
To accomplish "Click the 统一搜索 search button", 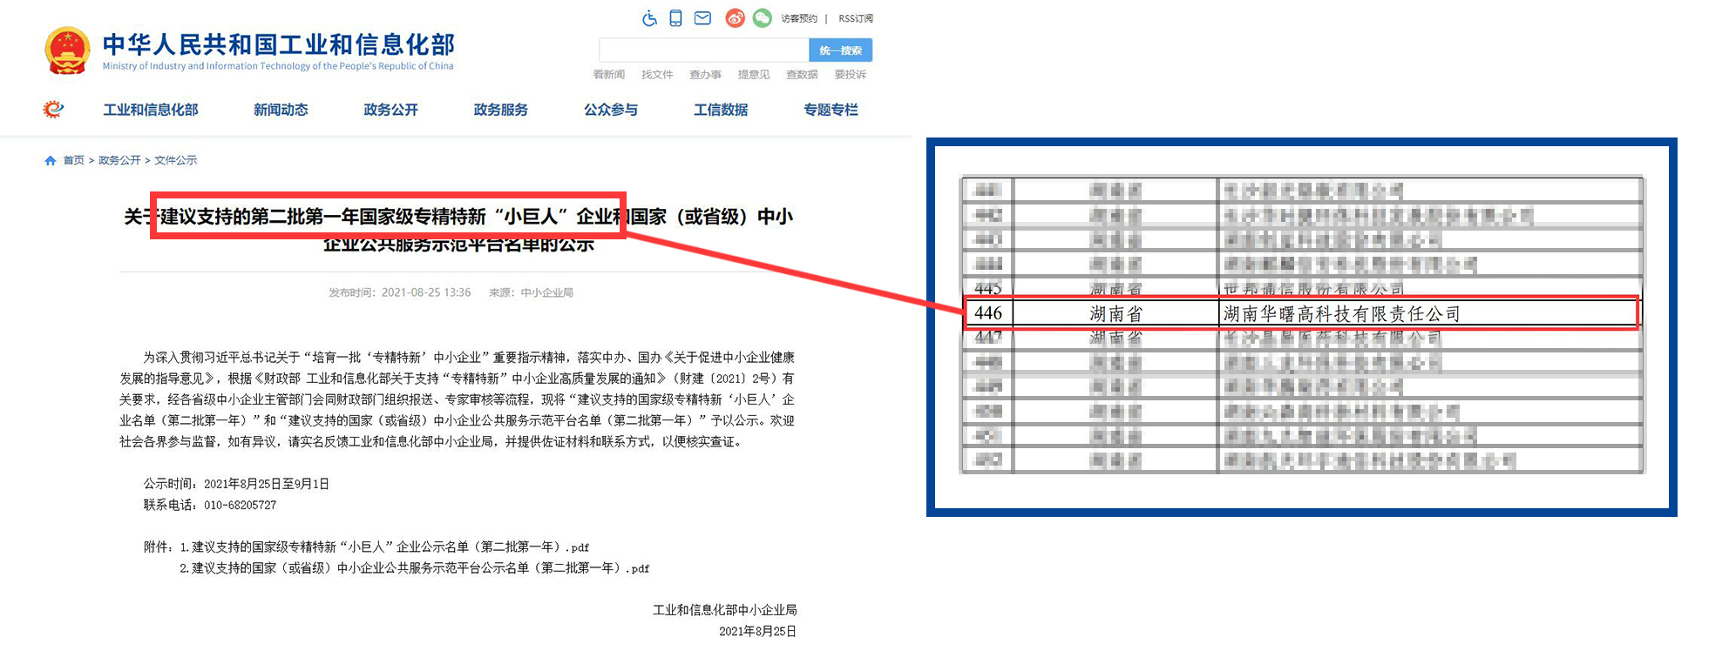I will pyautogui.click(x=840, y=50).
